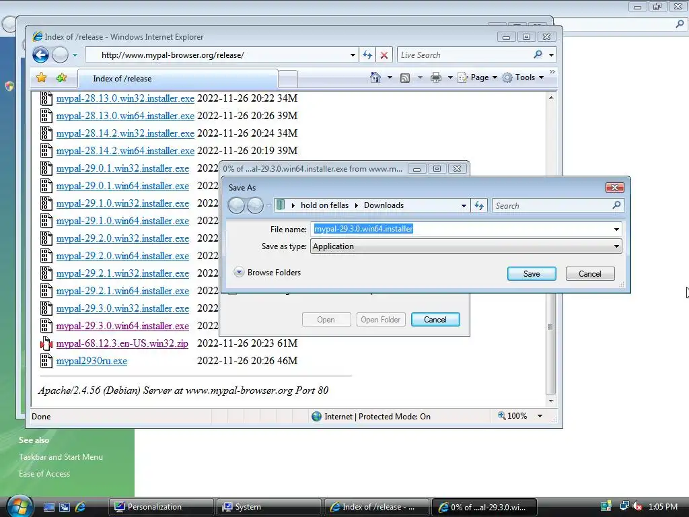
Task: Click the zip file icon beside mypal-68.12.3
Action: [46, 343]
